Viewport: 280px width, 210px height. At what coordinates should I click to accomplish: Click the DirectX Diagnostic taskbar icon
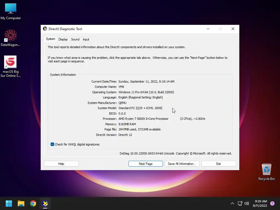pyautogui.click(x=45, y=203)
